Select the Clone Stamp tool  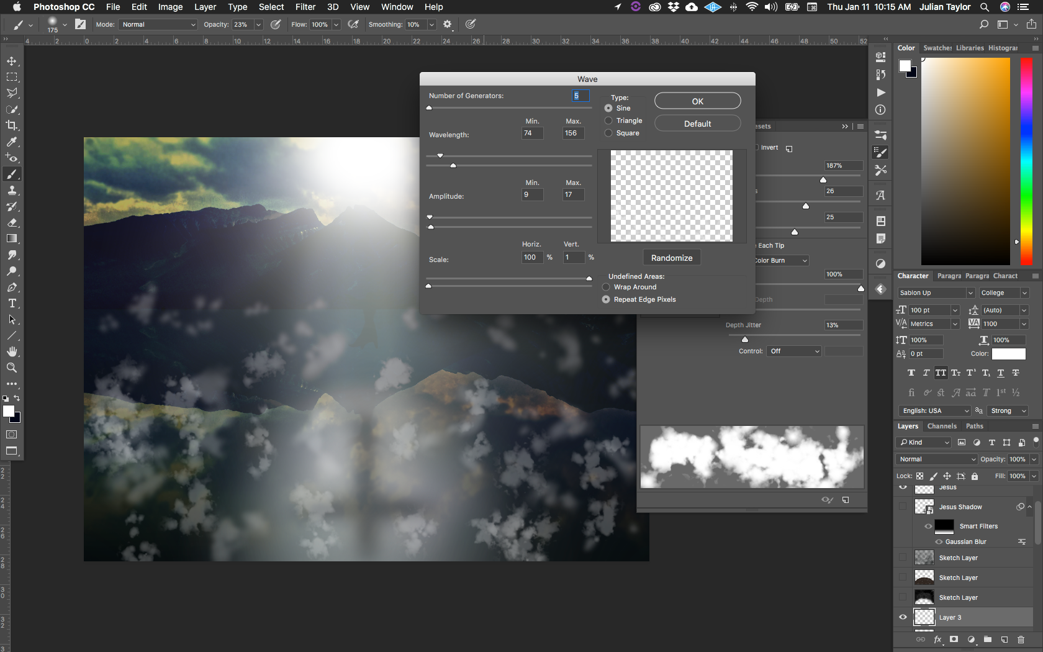(x=12, y=190)
